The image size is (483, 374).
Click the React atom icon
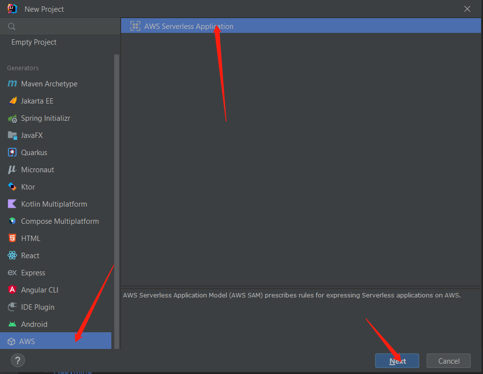pyautogui.click(x=12, y=256)
